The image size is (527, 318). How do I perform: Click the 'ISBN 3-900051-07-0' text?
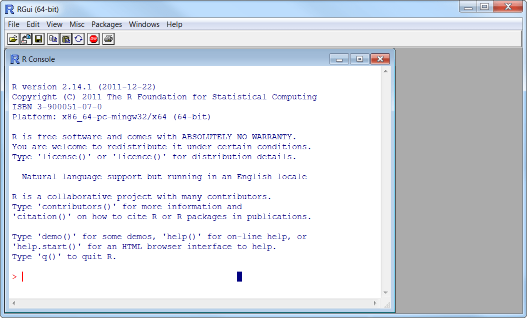[57, 107]
